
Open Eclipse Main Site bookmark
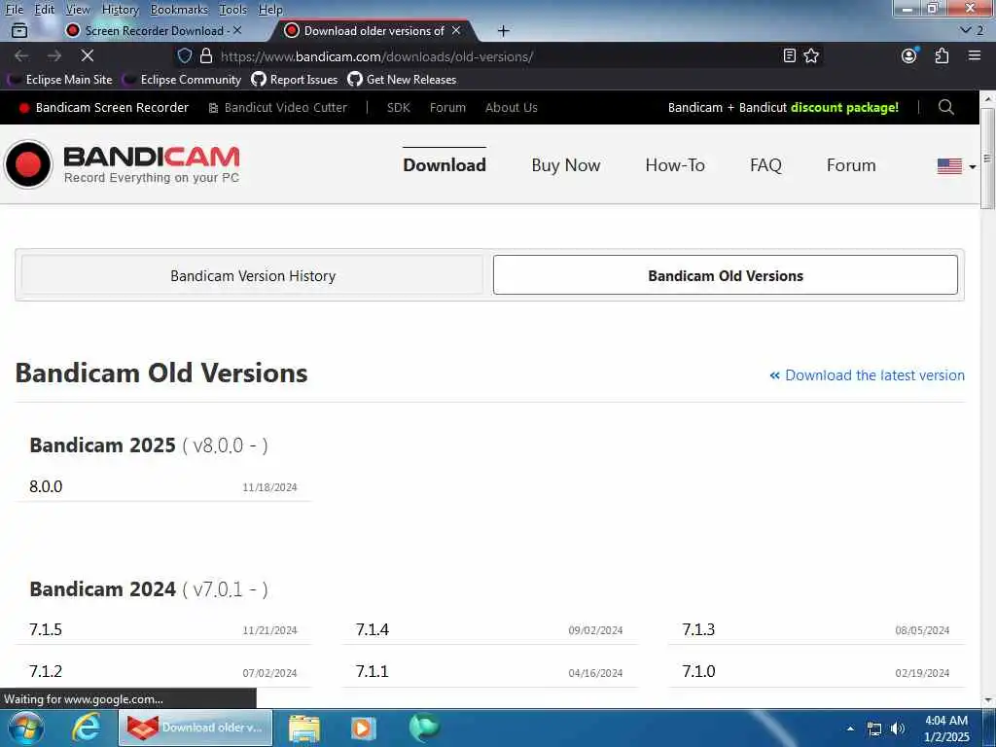coord(59,80)
